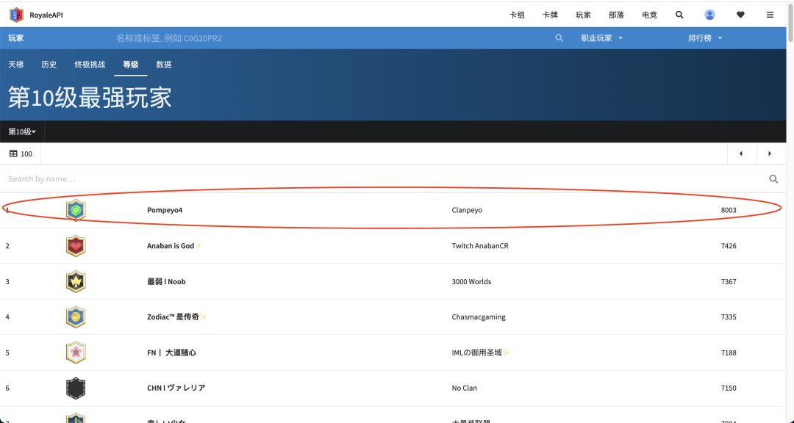Click the trophy value 7335
The height and width of the screenshot is (423, 794).
pyautogui.click(x=729, y=317)
